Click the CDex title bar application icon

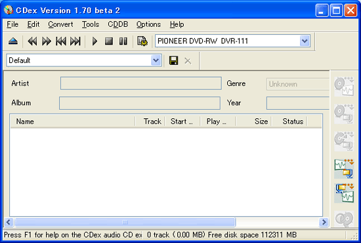pyautogui.click(x=9, y=10)
